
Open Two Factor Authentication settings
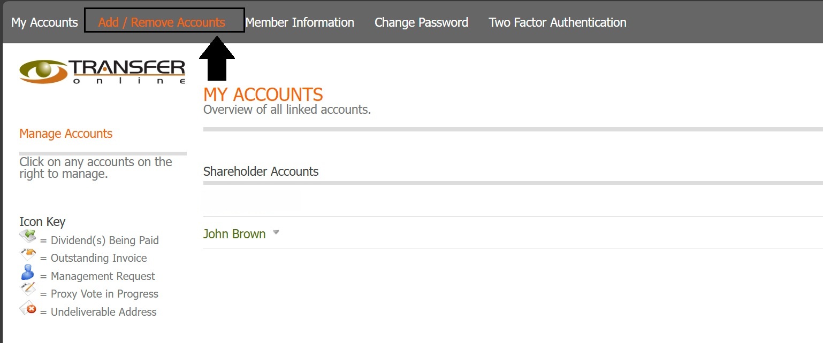tap(557, 22)
